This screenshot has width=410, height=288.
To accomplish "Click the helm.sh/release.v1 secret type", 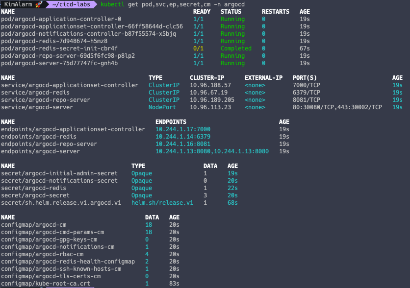I will [162, 203].
